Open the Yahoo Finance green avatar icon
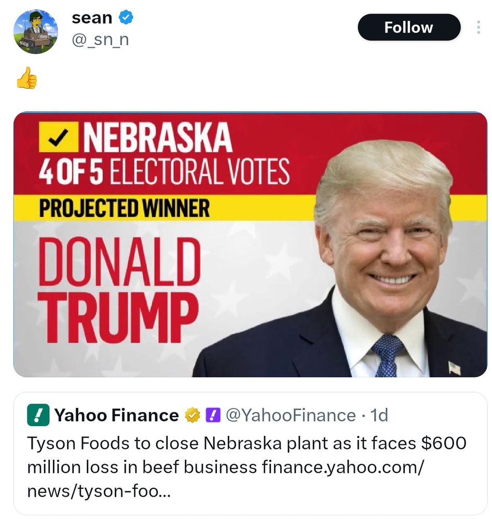The width and height of the screenshot is (492, 519). coord(38,415)
